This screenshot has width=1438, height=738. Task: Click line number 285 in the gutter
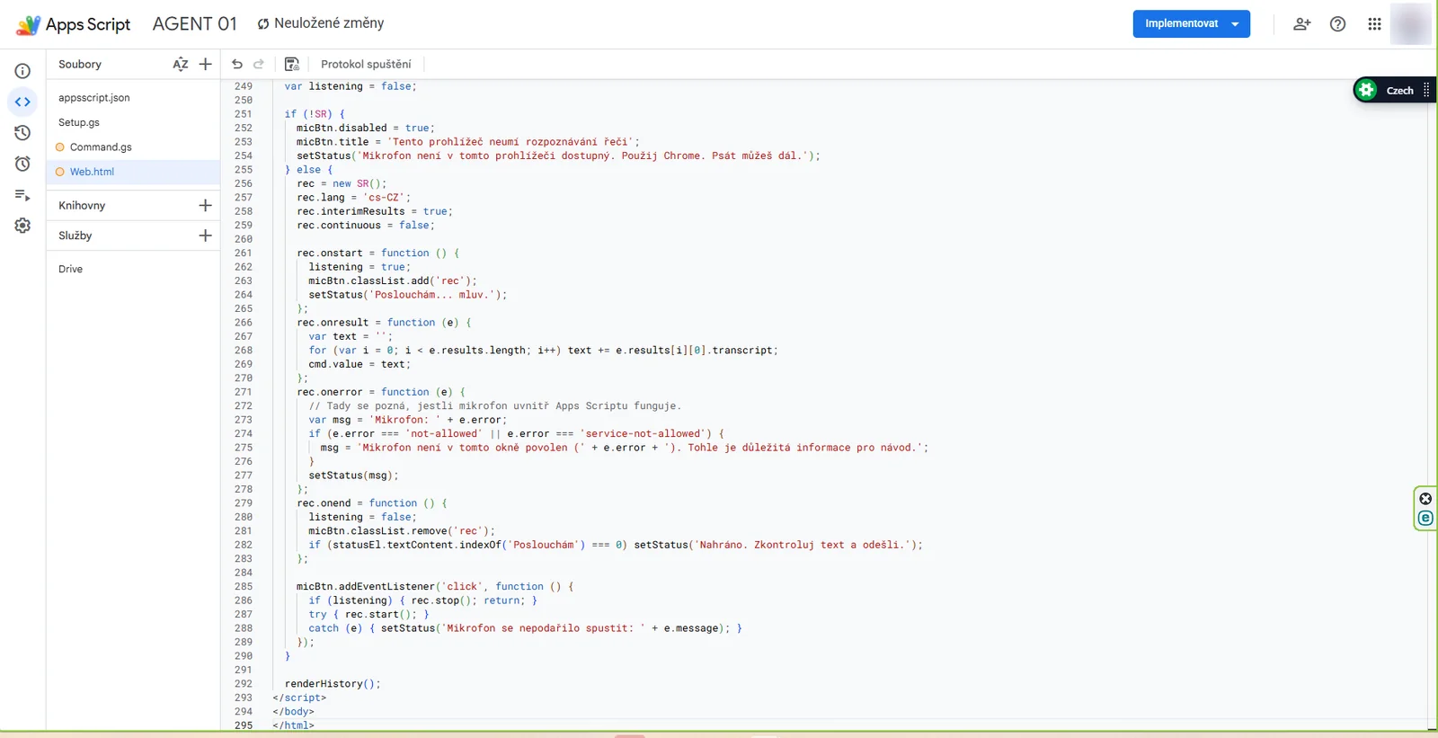pyautogui.click(x=244, y=587)
